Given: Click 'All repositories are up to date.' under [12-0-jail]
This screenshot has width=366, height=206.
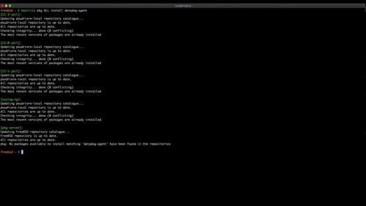Looking at the screenshot, I should point(28,55).
